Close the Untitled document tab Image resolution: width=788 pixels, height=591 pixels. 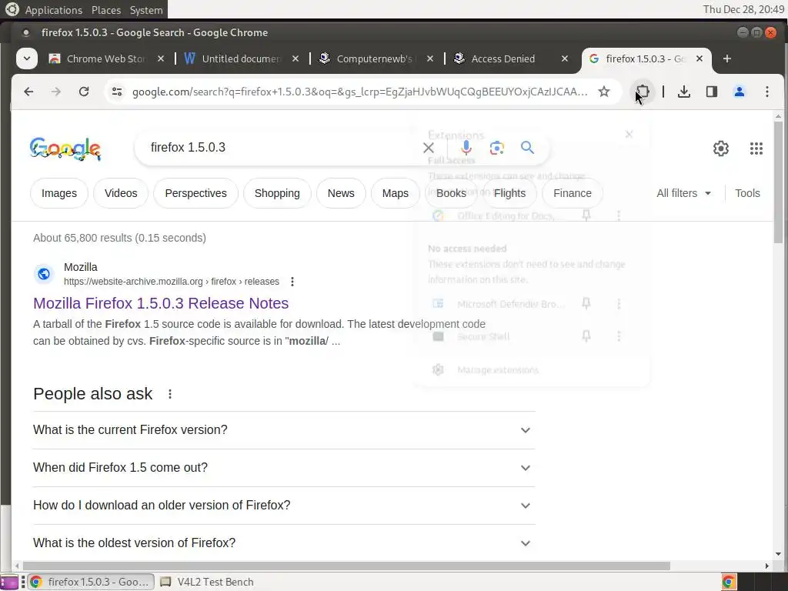click(x=295, y=58)
